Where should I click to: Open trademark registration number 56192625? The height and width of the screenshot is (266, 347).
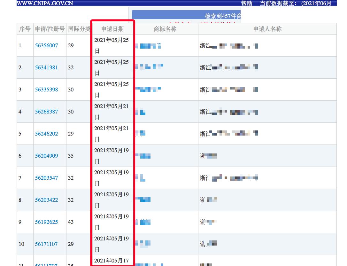[x=46, y=222]
